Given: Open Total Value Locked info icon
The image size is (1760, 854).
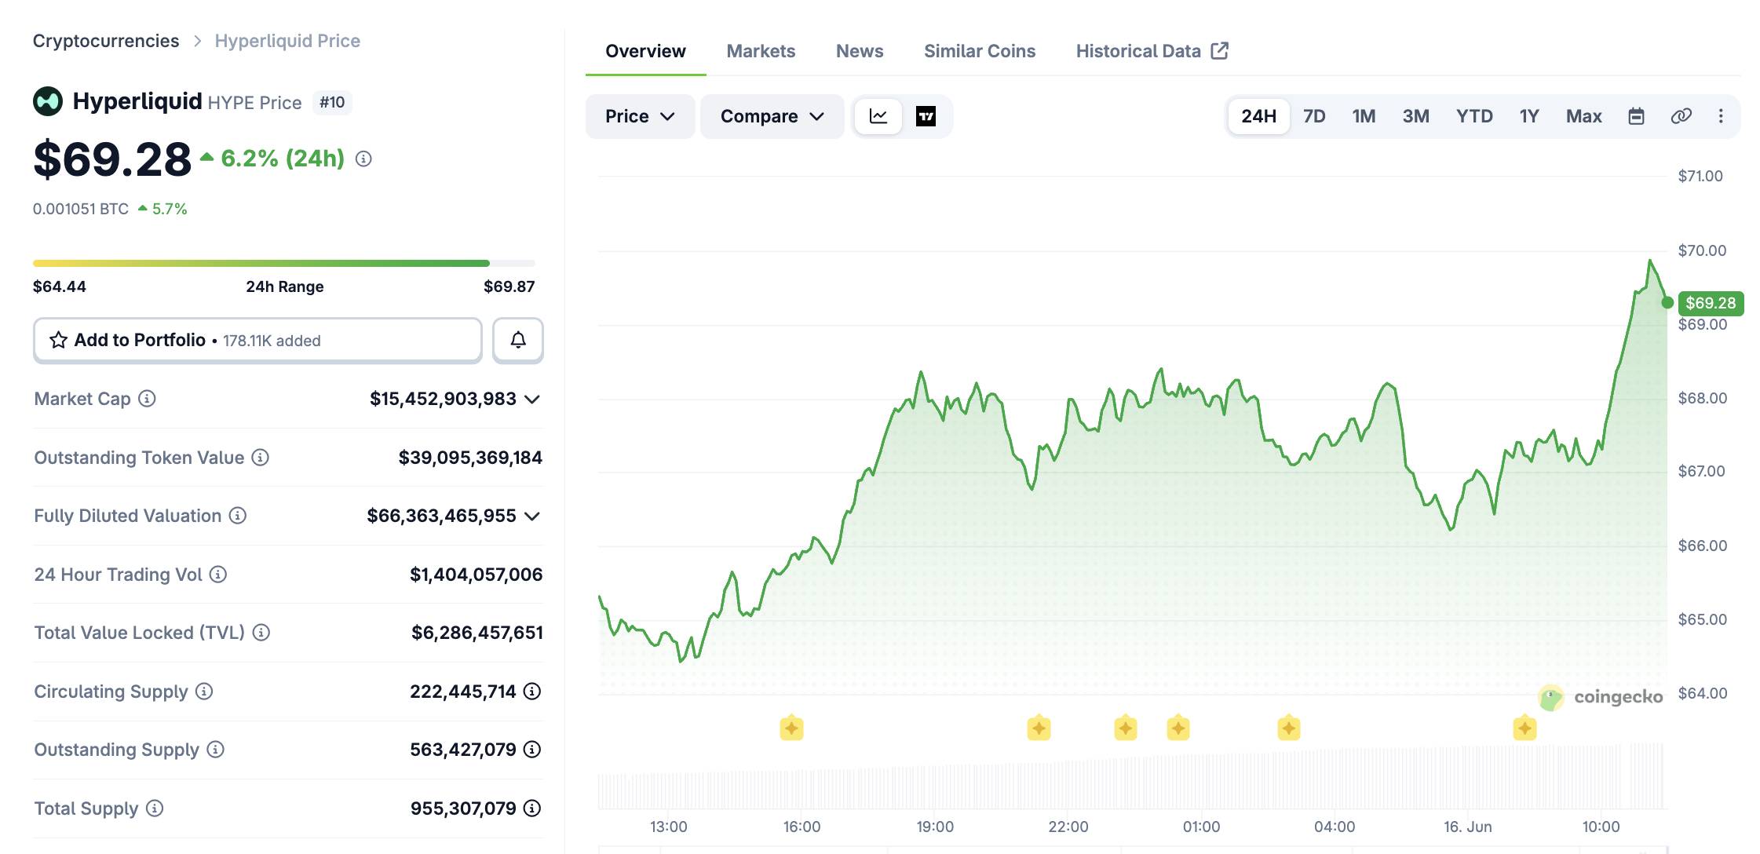Looking at the screenshot, I should (261, 633).
